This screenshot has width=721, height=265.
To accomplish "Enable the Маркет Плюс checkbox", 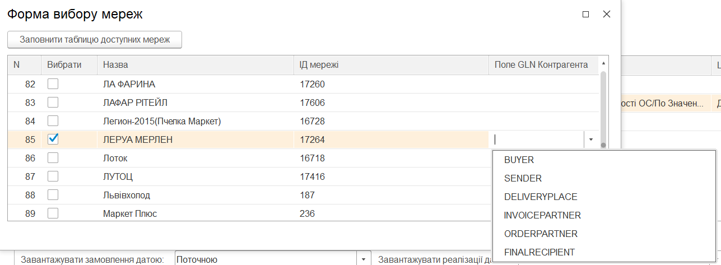I will (53, 213).
